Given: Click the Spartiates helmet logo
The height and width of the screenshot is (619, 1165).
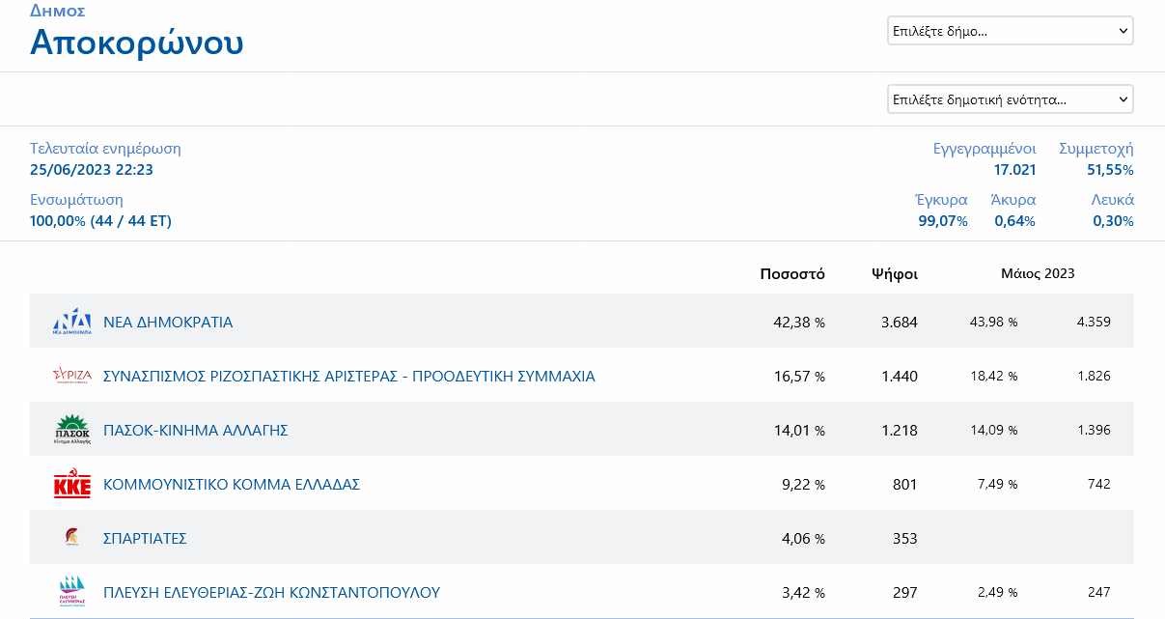Looking at the screenshot, I should [71, 538].
